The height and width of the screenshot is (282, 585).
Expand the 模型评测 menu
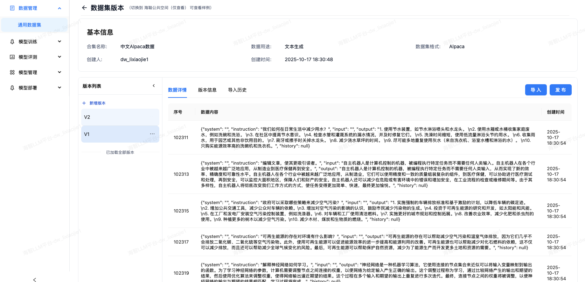[60, 57]
